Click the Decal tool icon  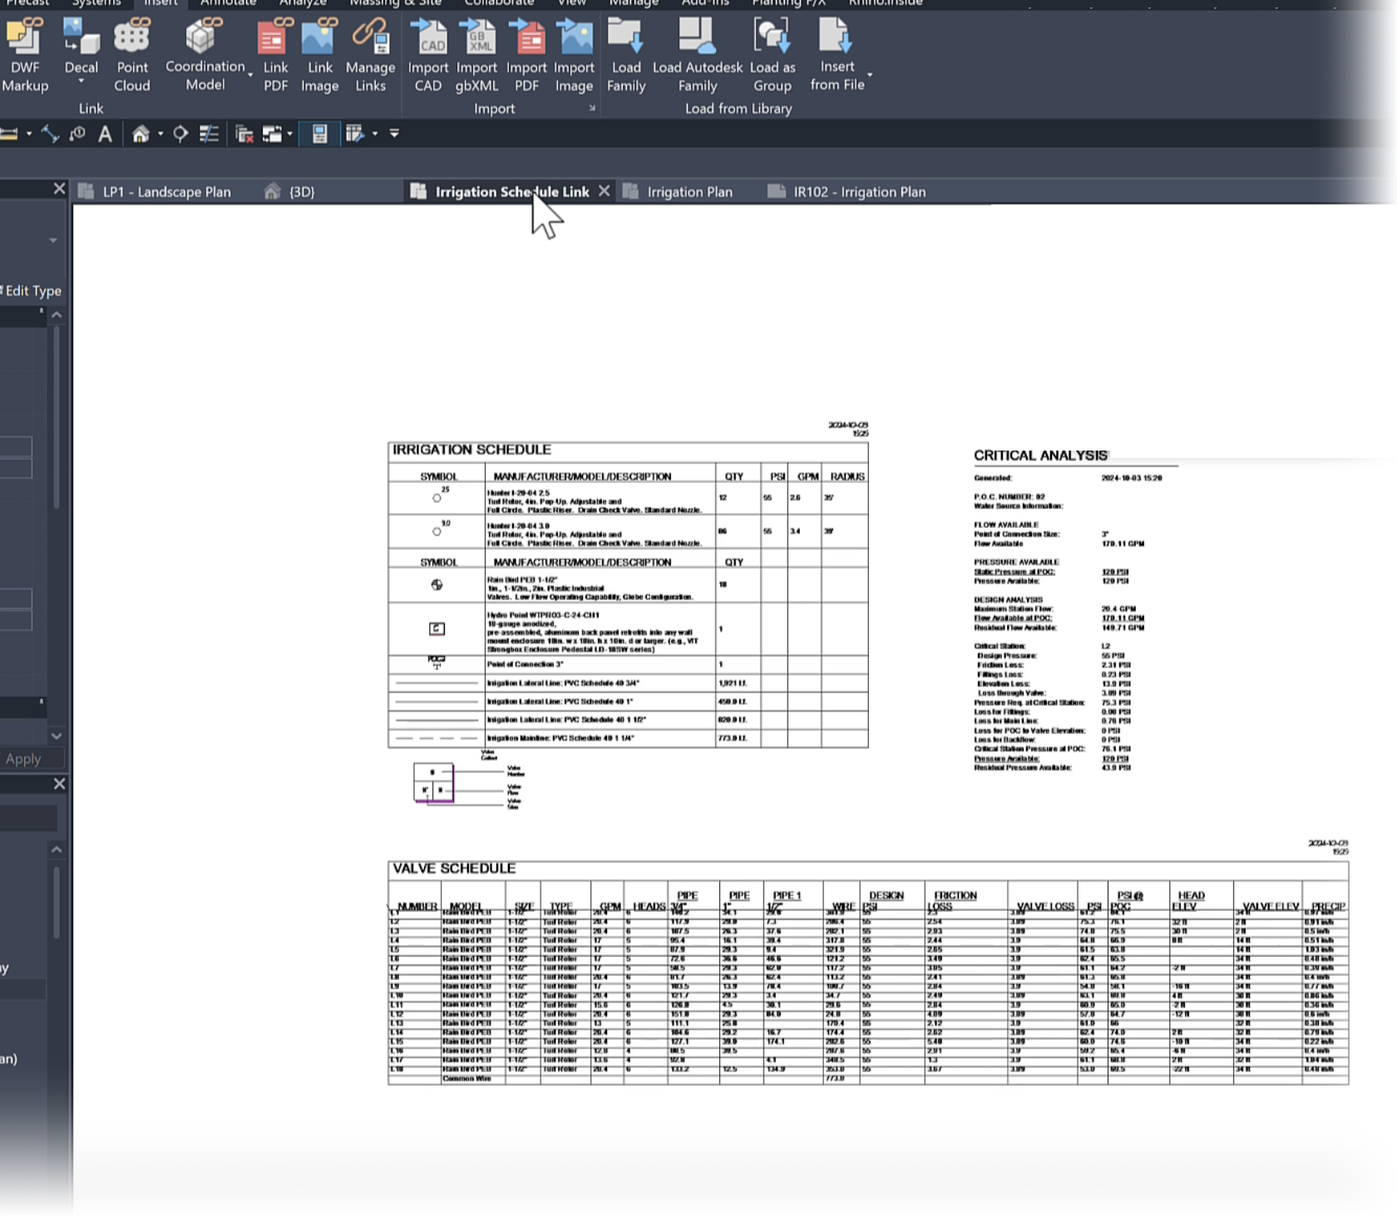[81, 37]
